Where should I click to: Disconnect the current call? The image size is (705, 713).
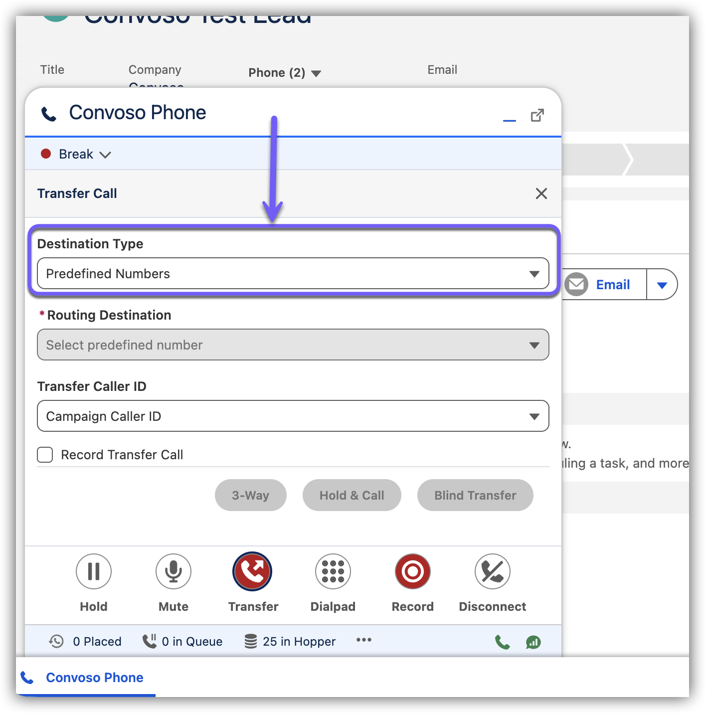492,571
